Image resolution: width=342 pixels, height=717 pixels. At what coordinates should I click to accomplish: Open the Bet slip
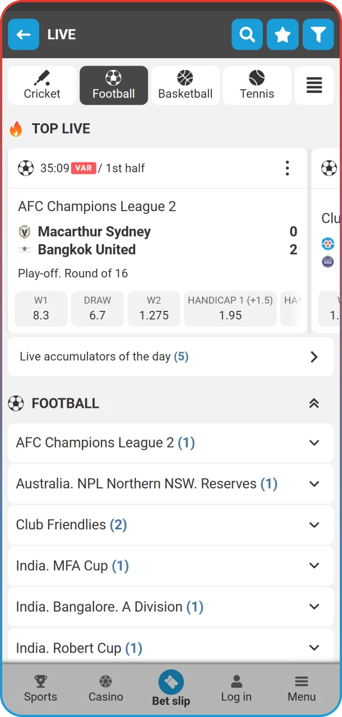point(171,688)
